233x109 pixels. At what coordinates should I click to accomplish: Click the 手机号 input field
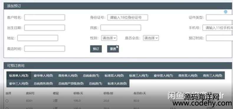[218, 28]
